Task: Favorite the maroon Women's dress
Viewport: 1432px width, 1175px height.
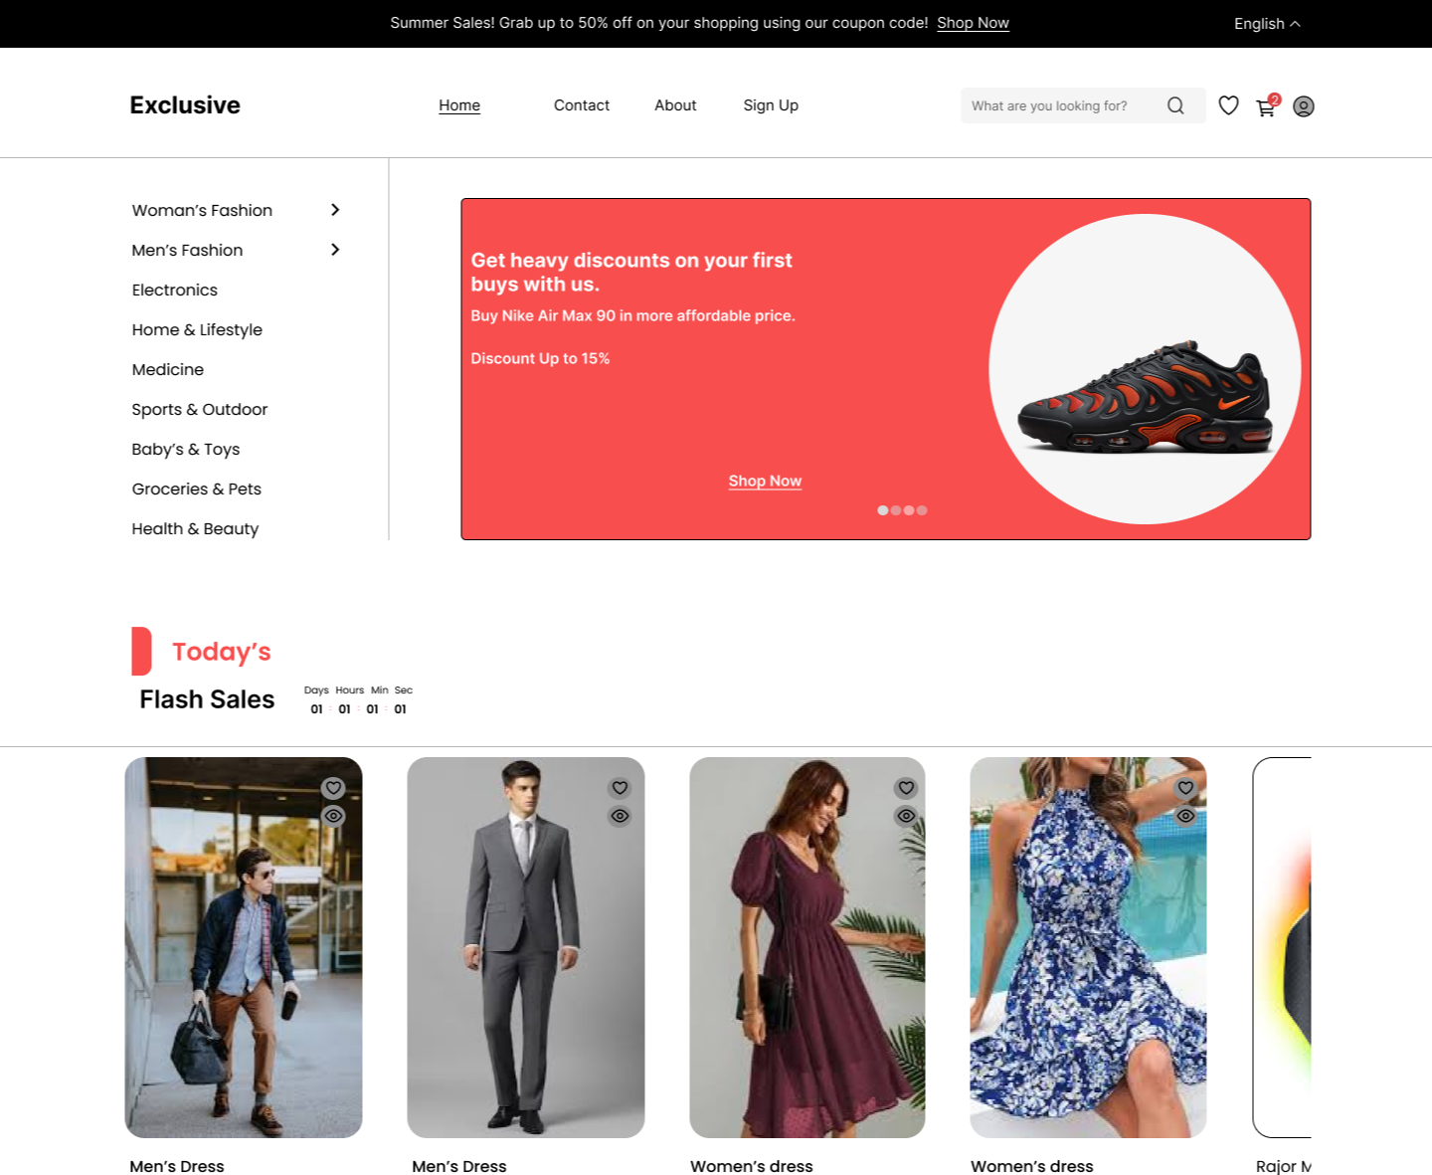Action: click(906, 788)
